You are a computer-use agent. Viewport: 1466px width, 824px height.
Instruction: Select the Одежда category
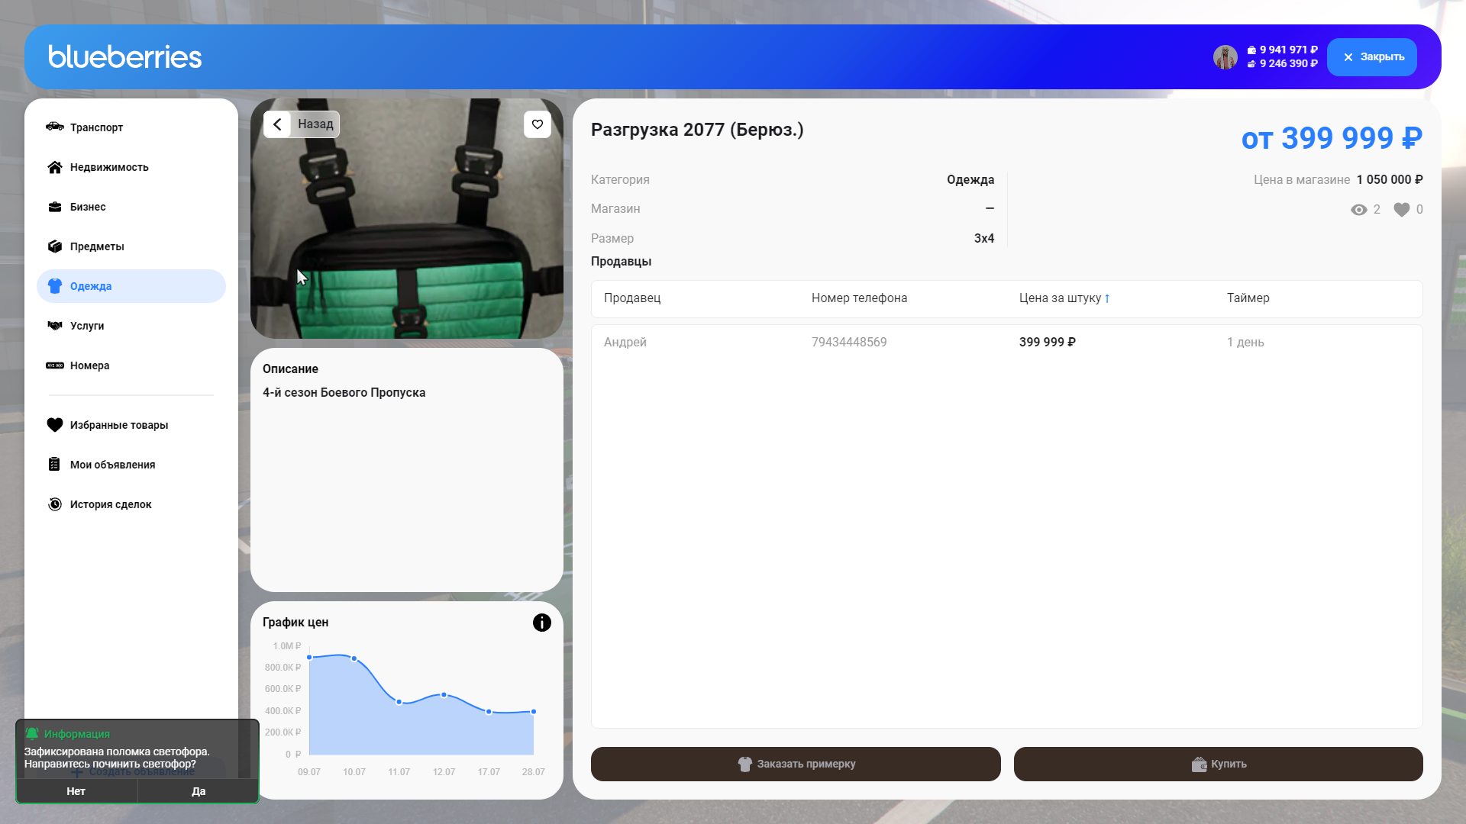click(x=131, y=286)
